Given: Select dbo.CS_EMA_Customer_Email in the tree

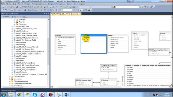Looking at the screenshot, I should [x=26, y=33].
